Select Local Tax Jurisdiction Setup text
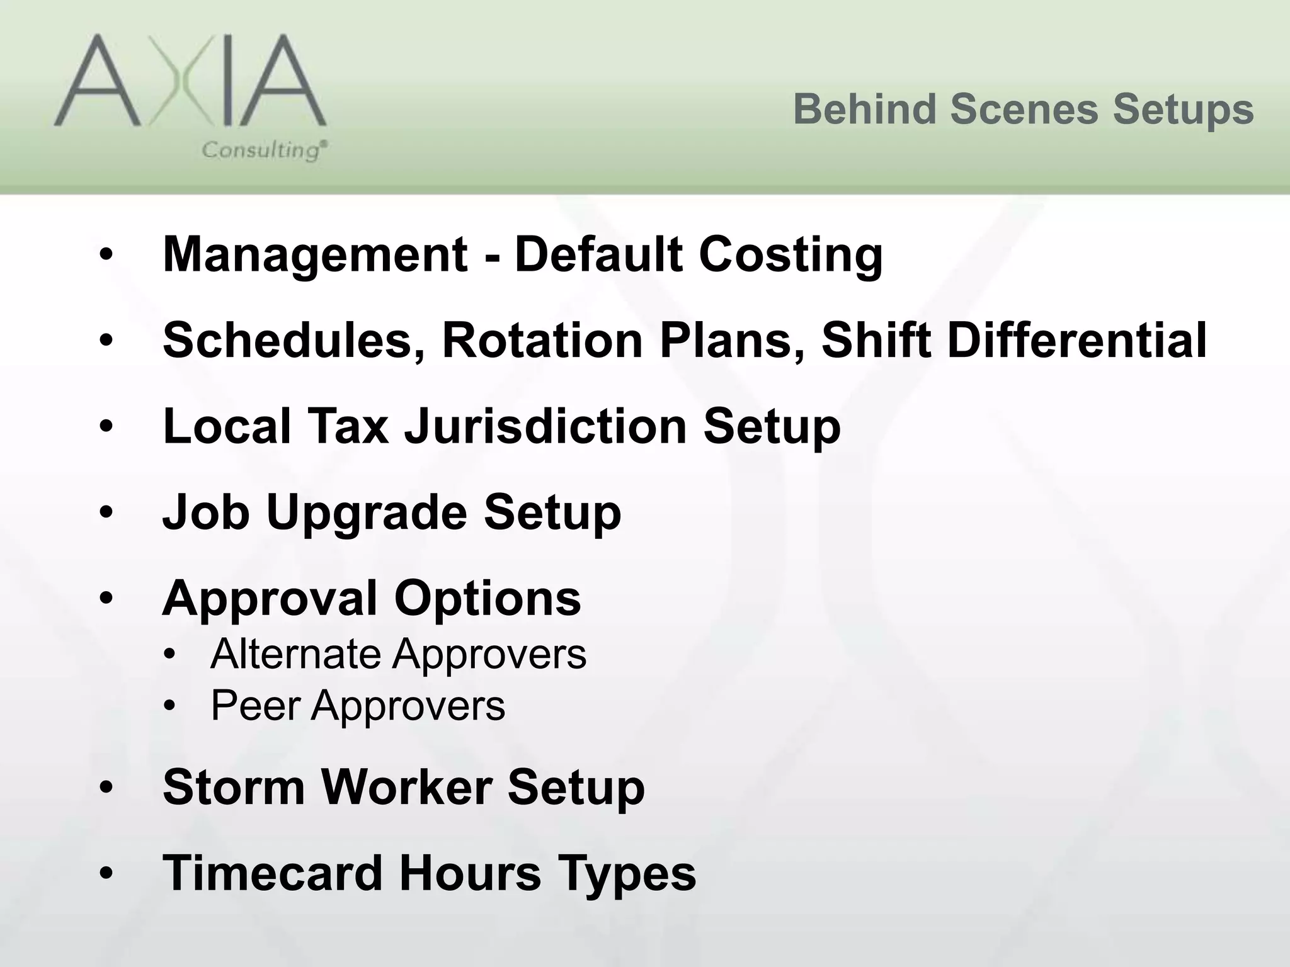The width and height of the screenshot is (1290, 967). point(502,426)
